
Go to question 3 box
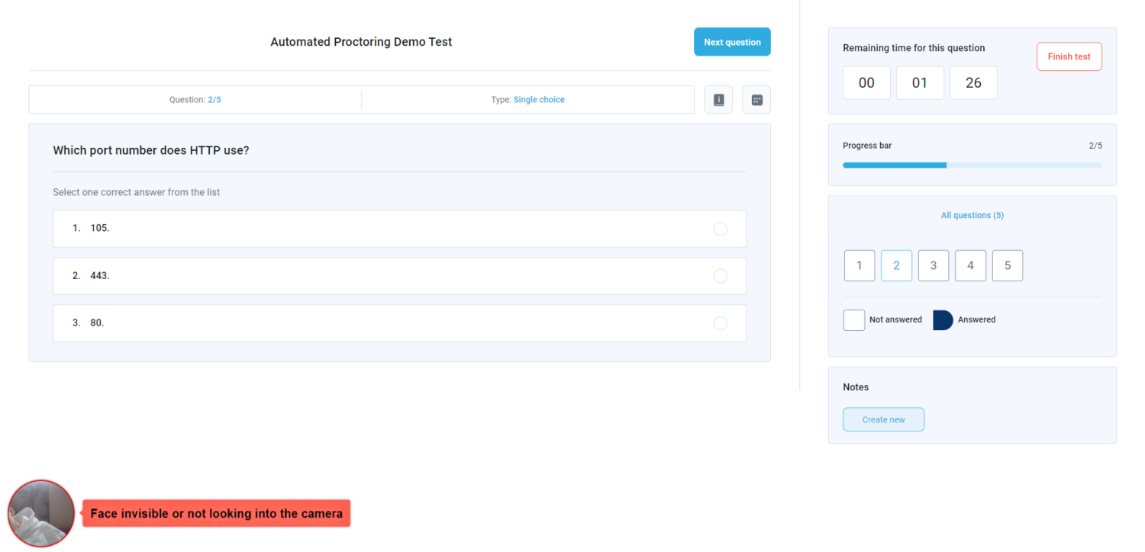(x=933, y=265)
